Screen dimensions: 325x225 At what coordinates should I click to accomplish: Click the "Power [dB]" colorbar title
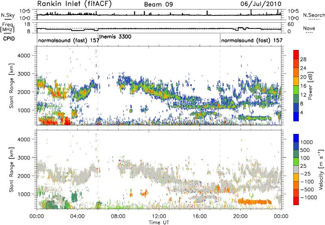pos(310,86)
